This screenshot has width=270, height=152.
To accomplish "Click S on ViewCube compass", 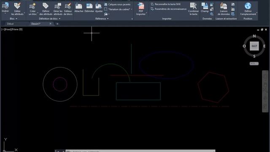I will [x=254, y=56].
